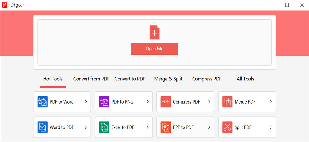Image resolution: width=309 pixels, height=142 pixels.
Task: Click the Merge PDF overlapping squares icon
Action: click(227, 102)
